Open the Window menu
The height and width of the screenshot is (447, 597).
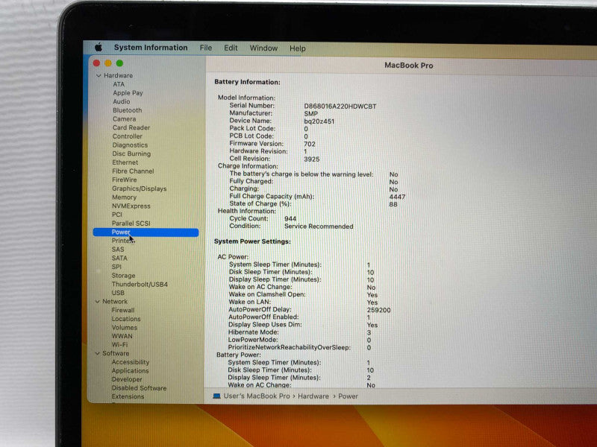(x=263, y=48)
